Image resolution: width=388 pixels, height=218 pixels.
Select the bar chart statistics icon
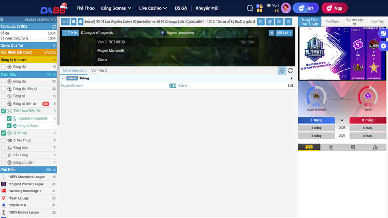(375, 147)
